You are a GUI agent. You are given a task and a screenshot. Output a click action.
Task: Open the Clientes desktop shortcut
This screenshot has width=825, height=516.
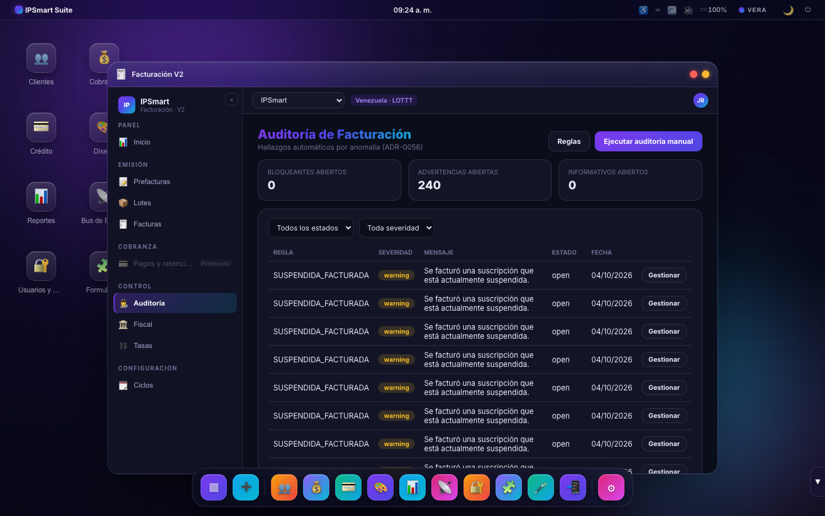41,65
